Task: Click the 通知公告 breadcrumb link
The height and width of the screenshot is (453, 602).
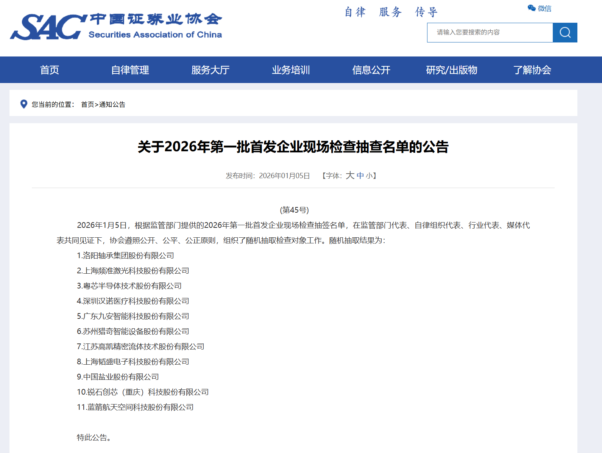Action: 112,104
